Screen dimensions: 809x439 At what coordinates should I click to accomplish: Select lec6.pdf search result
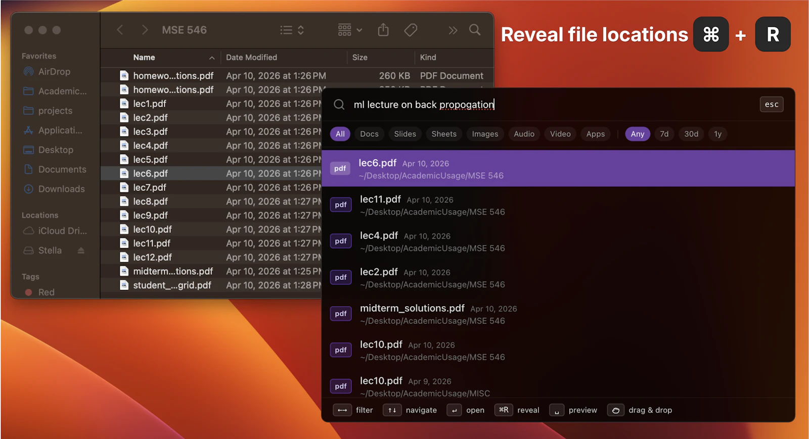coord(558,169)
